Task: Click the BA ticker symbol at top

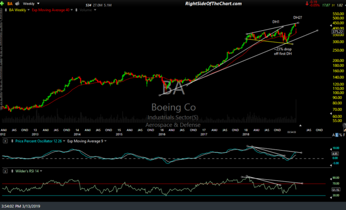Action: pyautogui.click(x=10, y=4)
